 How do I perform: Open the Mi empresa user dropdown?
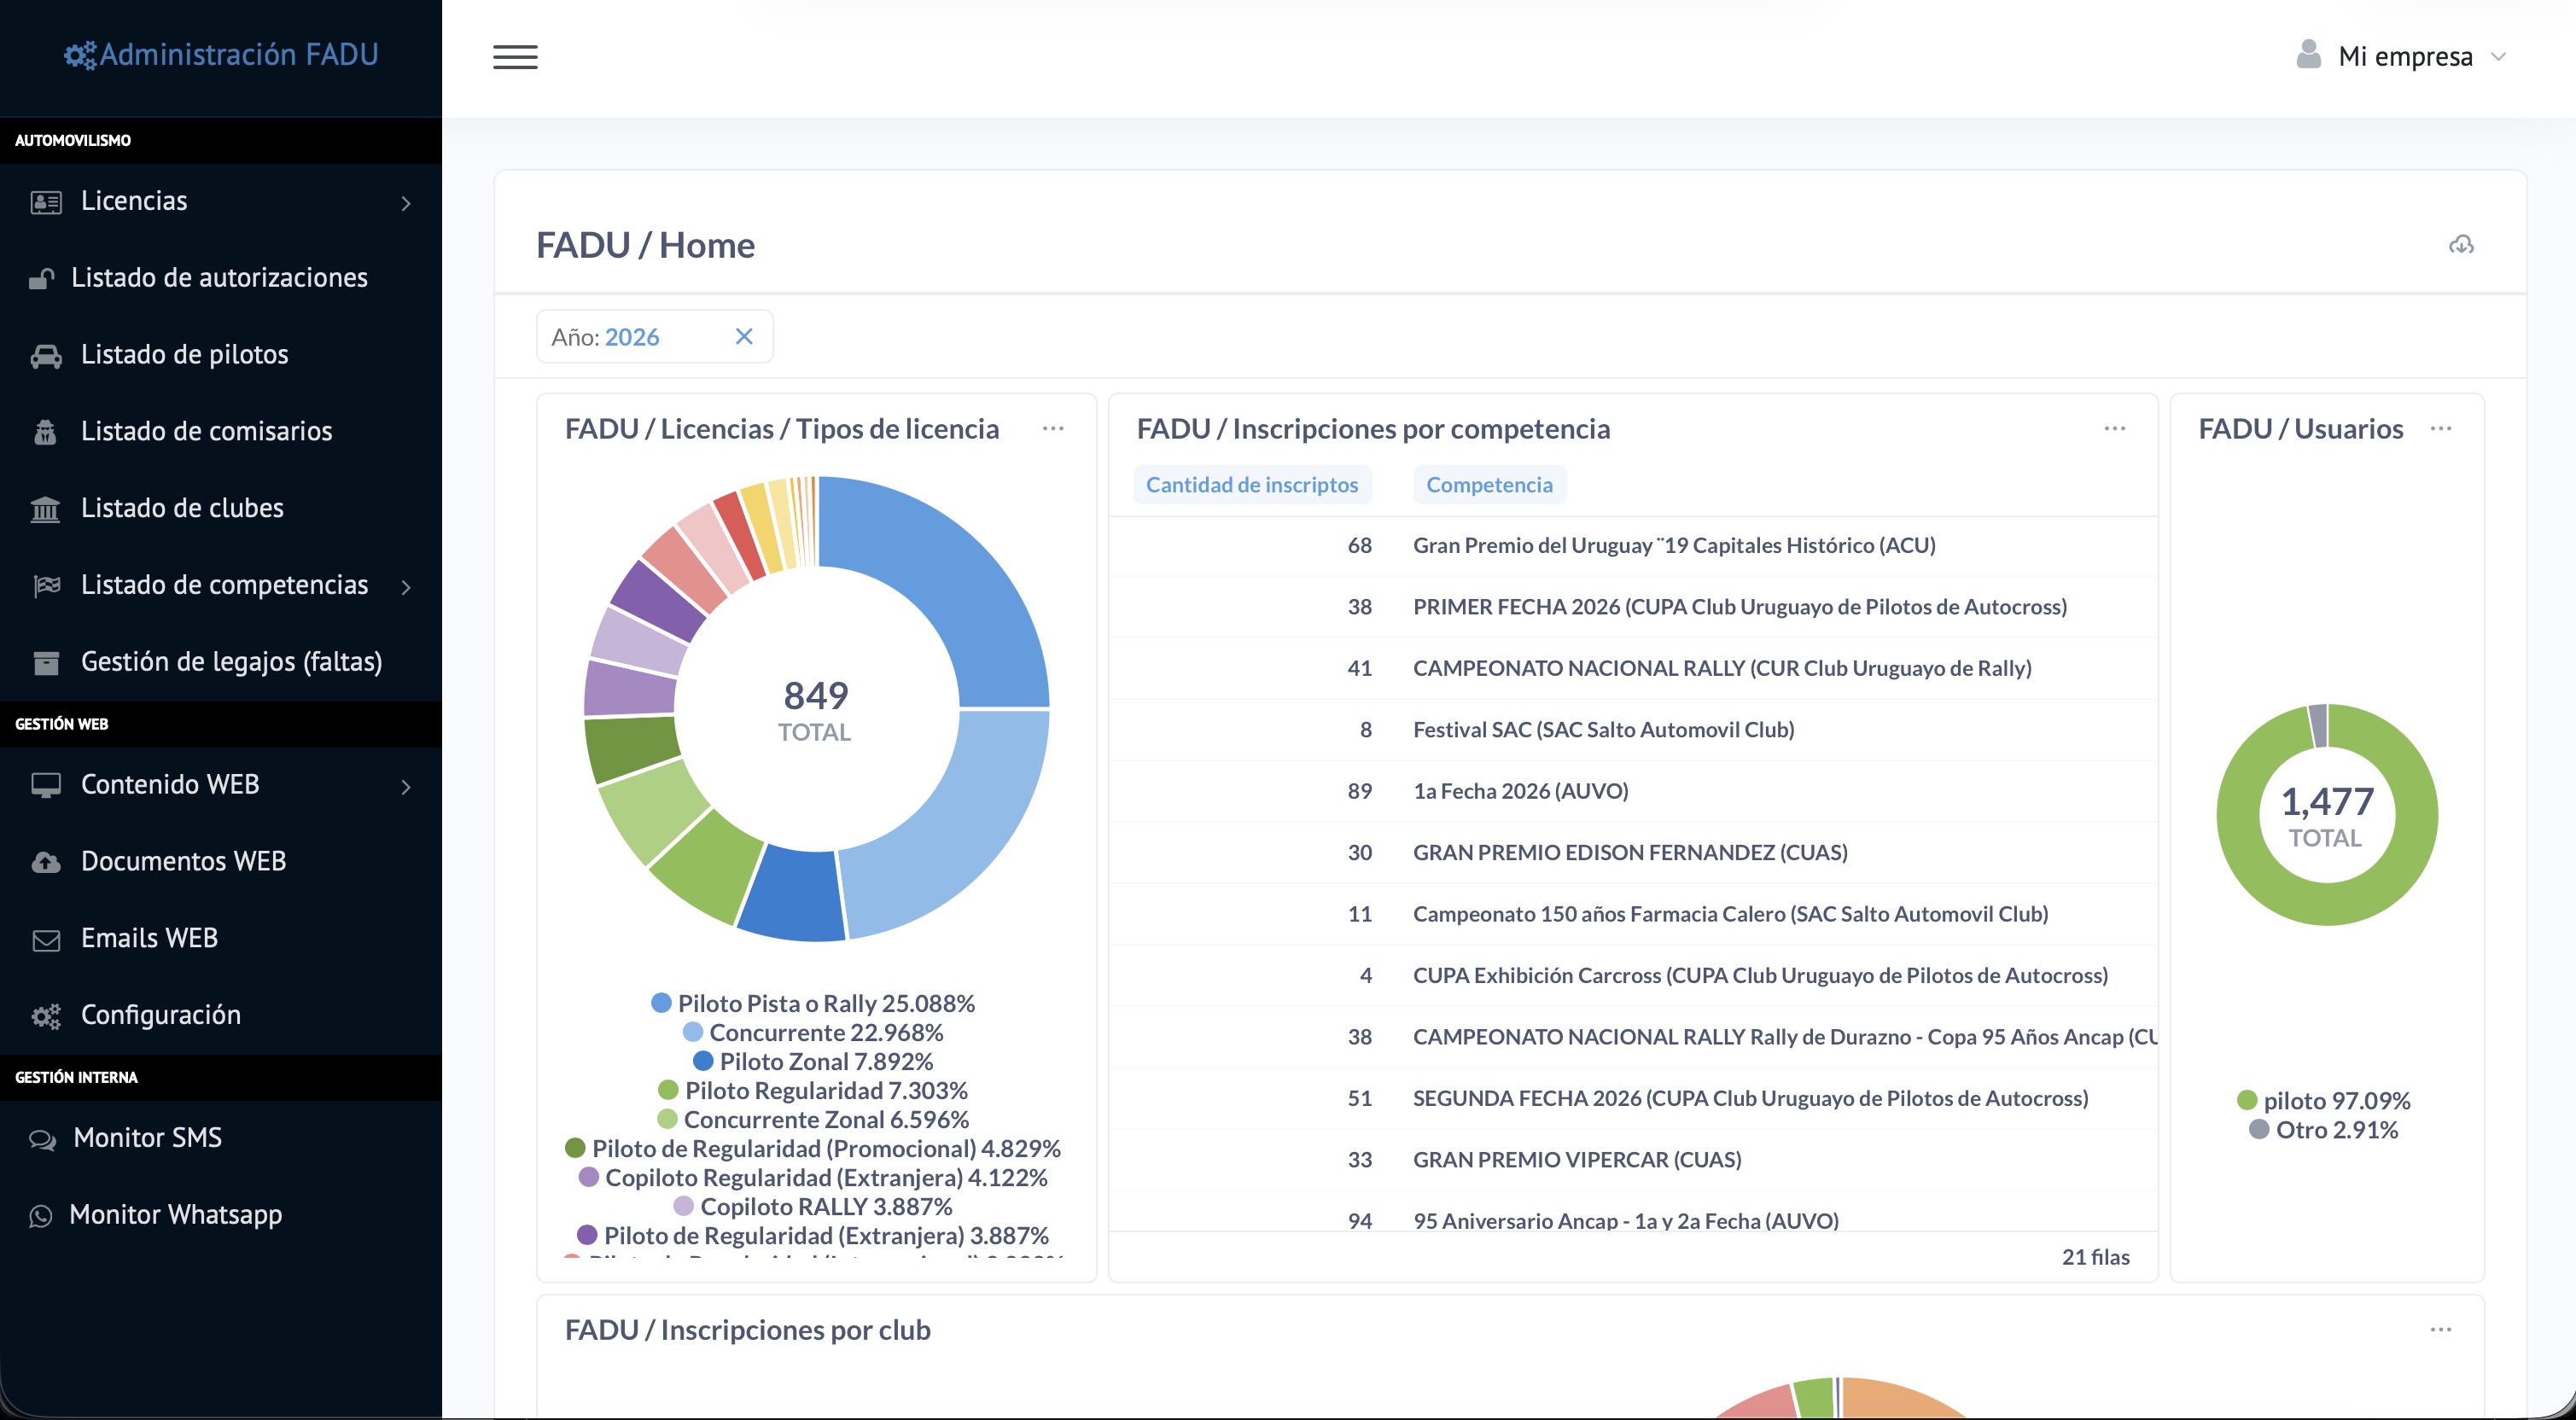tap(2402, 56)
